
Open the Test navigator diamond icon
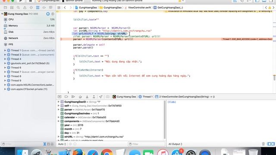coord(31,8)
